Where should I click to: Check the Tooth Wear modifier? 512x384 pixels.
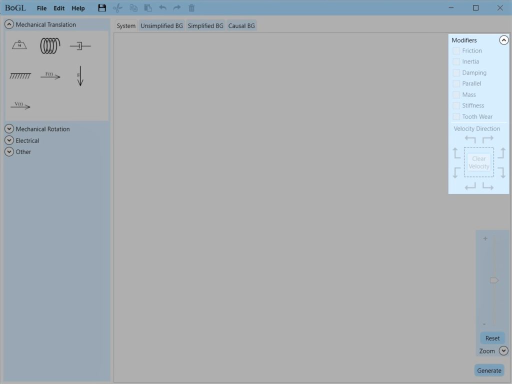click(456, 117)
